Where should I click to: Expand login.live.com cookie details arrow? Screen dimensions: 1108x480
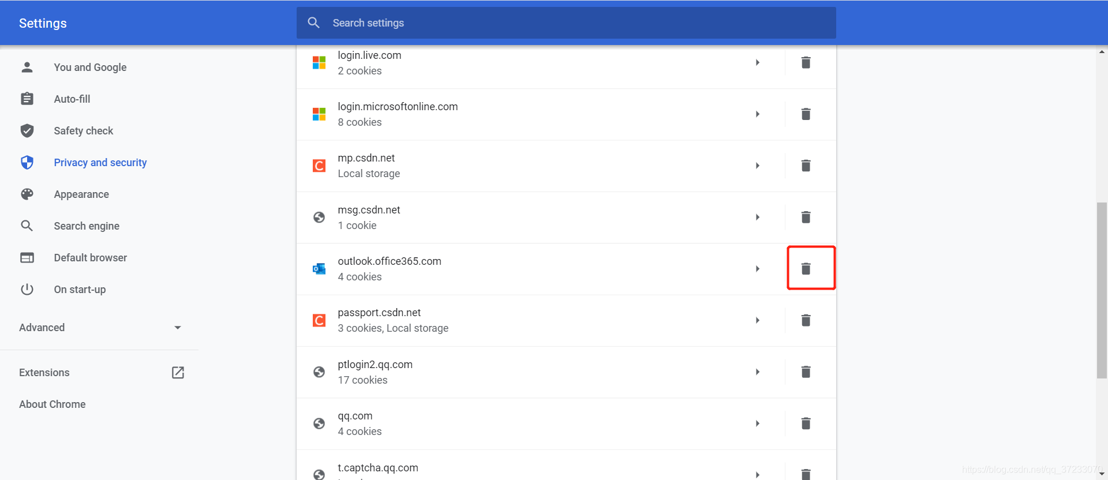(x=758, y=62)
